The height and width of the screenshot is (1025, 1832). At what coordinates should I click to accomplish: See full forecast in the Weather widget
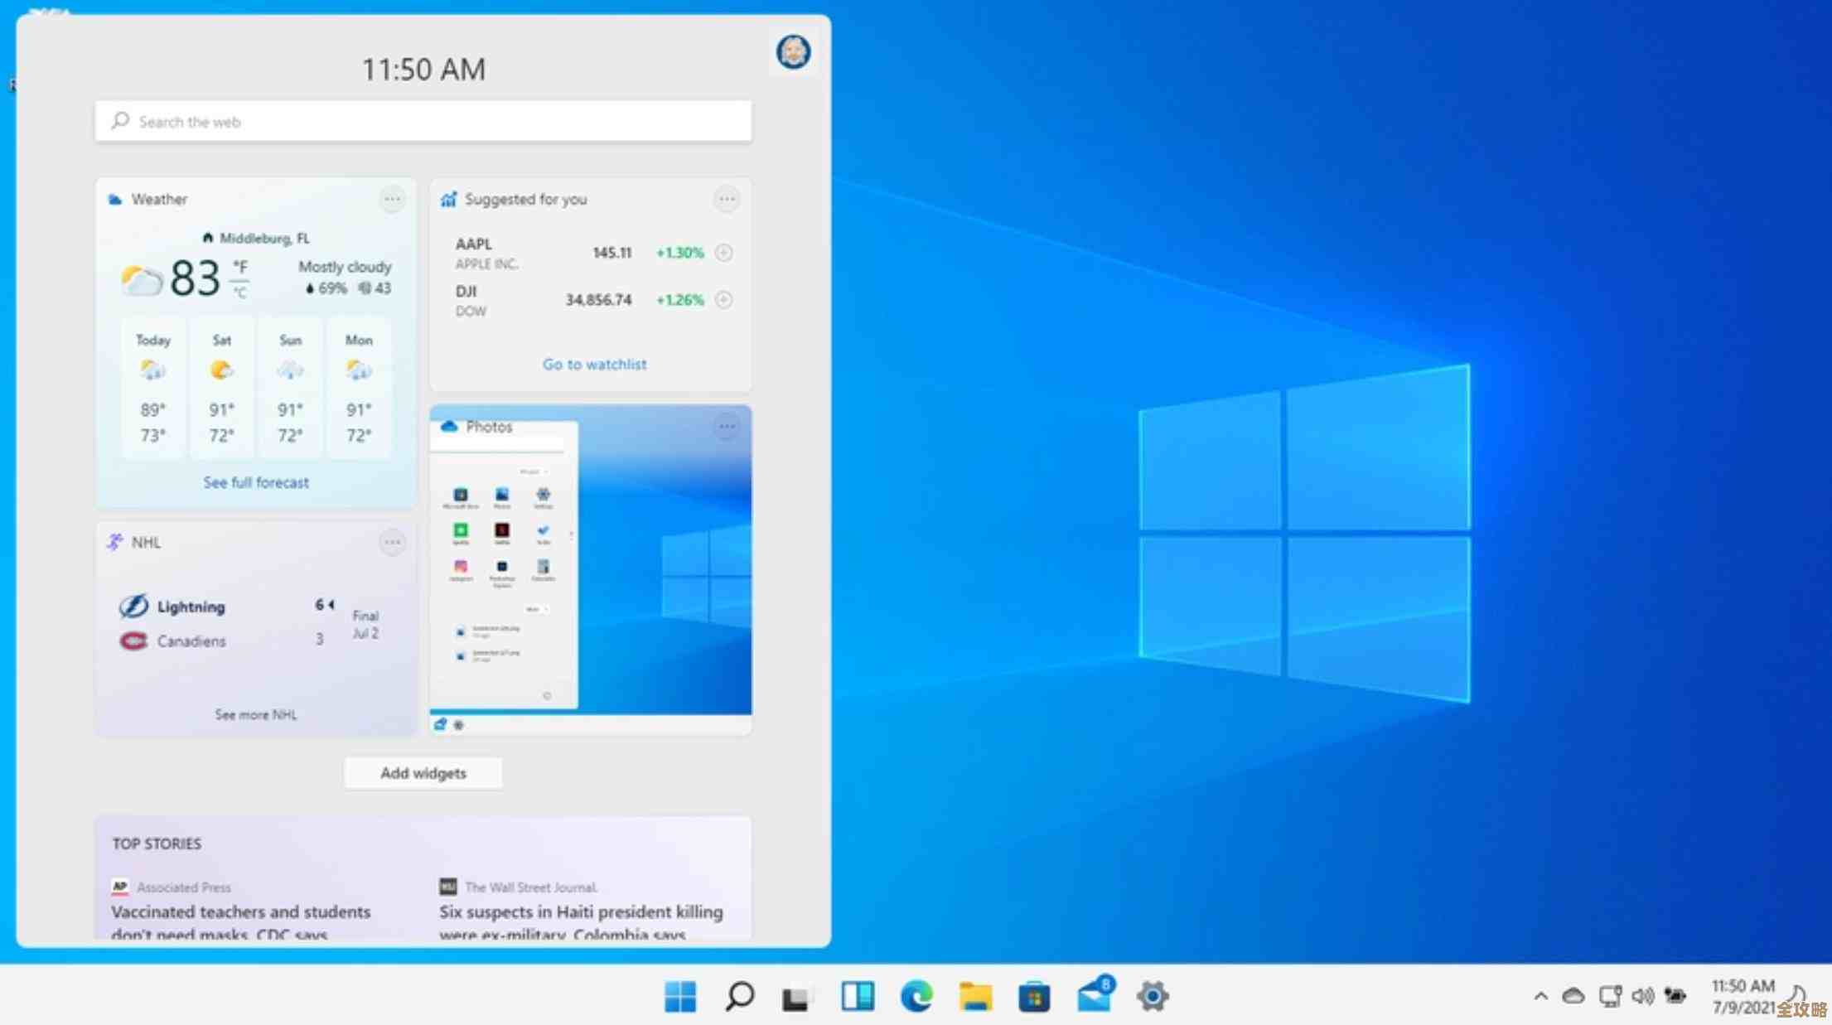(x=255, y=481)
